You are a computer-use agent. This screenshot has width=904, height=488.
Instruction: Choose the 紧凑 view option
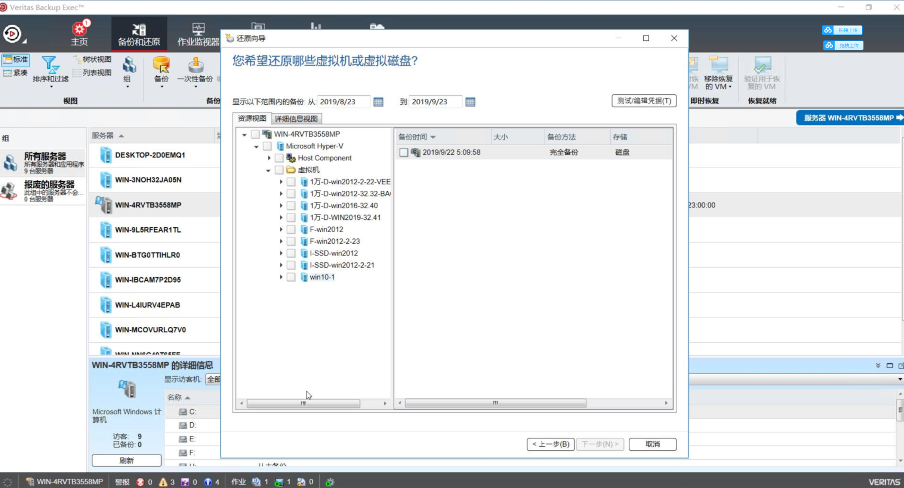tap(15, 73)
